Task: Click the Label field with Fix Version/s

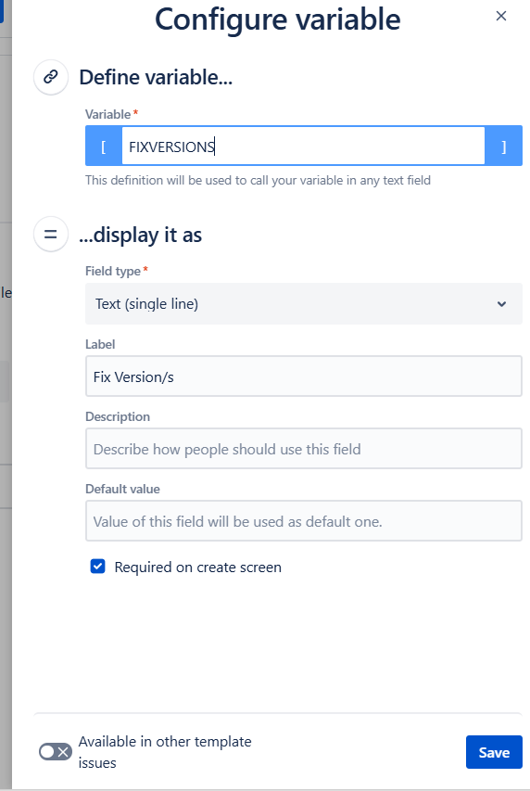Action: (x=304, y=376)
